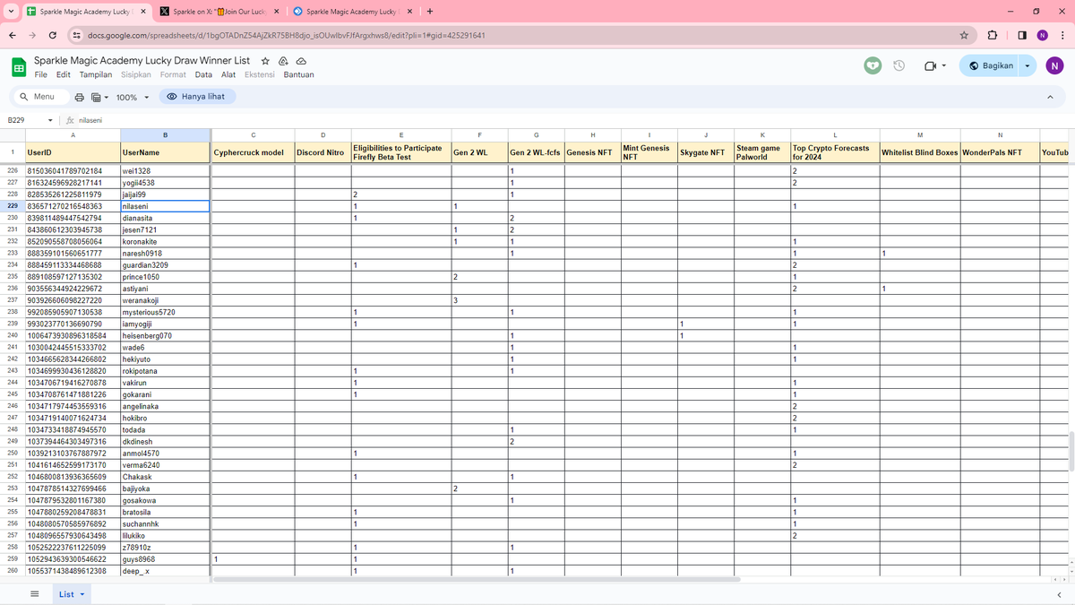Click the green anonymous viewer avatar
1075x605 pixels.
(872, 66)
